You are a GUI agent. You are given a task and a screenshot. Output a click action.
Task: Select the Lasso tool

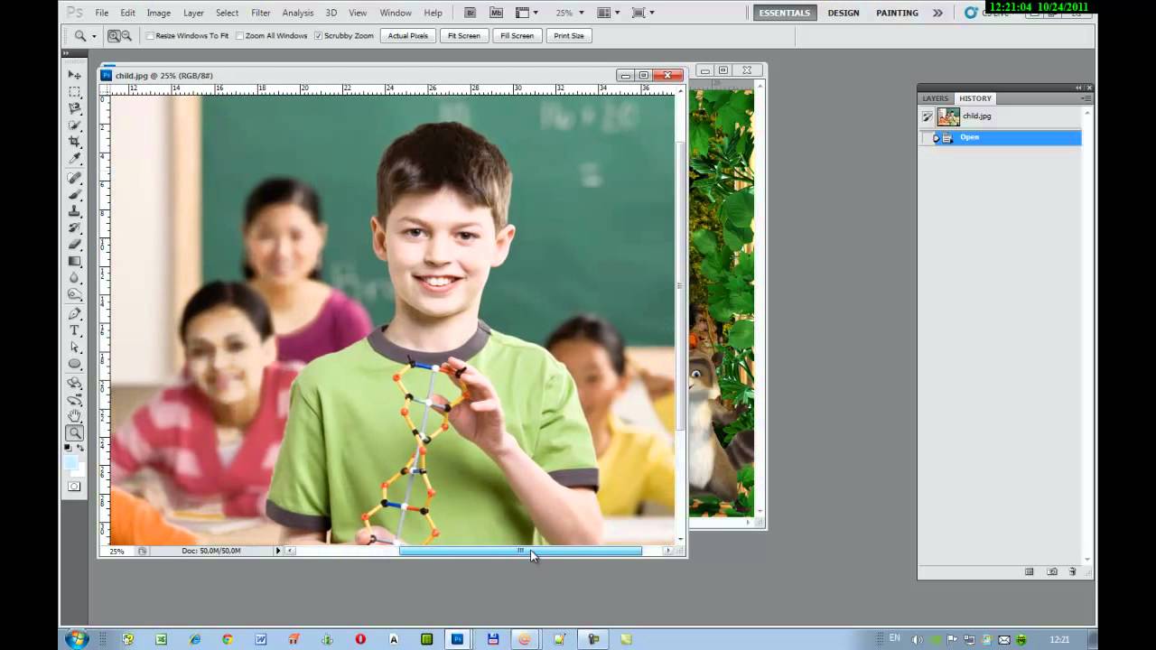point(75,108)
